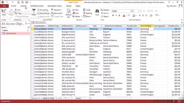Expand More records options
This screenshot has height=103, width=184.
point(87,16)
